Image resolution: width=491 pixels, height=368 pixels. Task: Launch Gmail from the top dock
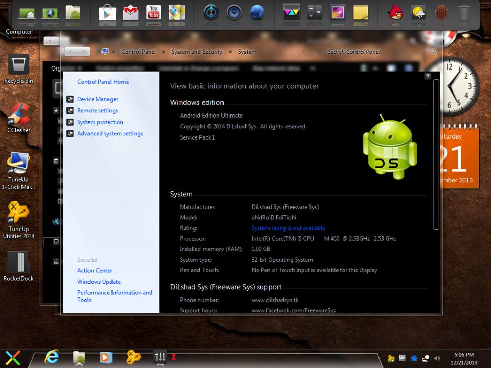click(x=130, y=13)
